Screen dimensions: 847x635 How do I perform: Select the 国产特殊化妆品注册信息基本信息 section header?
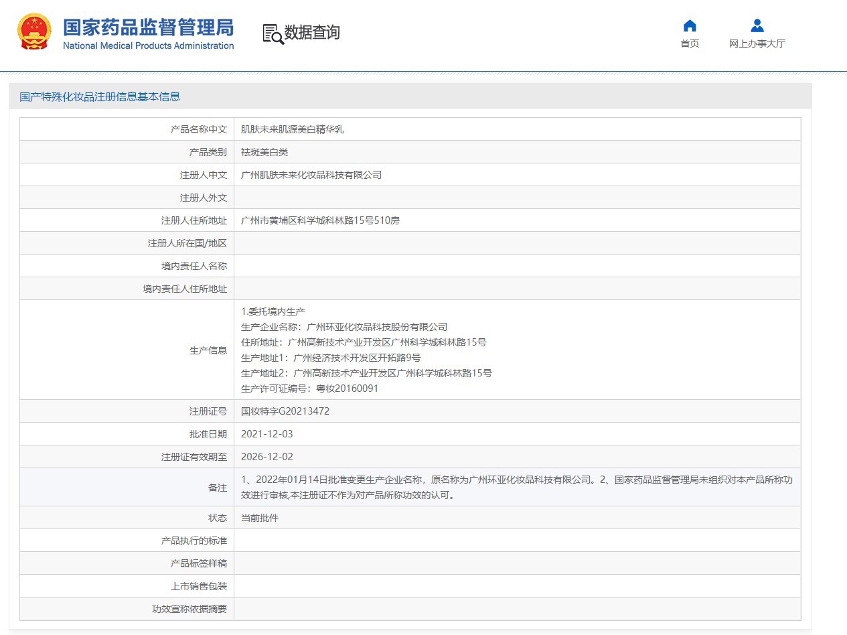pyautogui.click(x=100, y=96)
